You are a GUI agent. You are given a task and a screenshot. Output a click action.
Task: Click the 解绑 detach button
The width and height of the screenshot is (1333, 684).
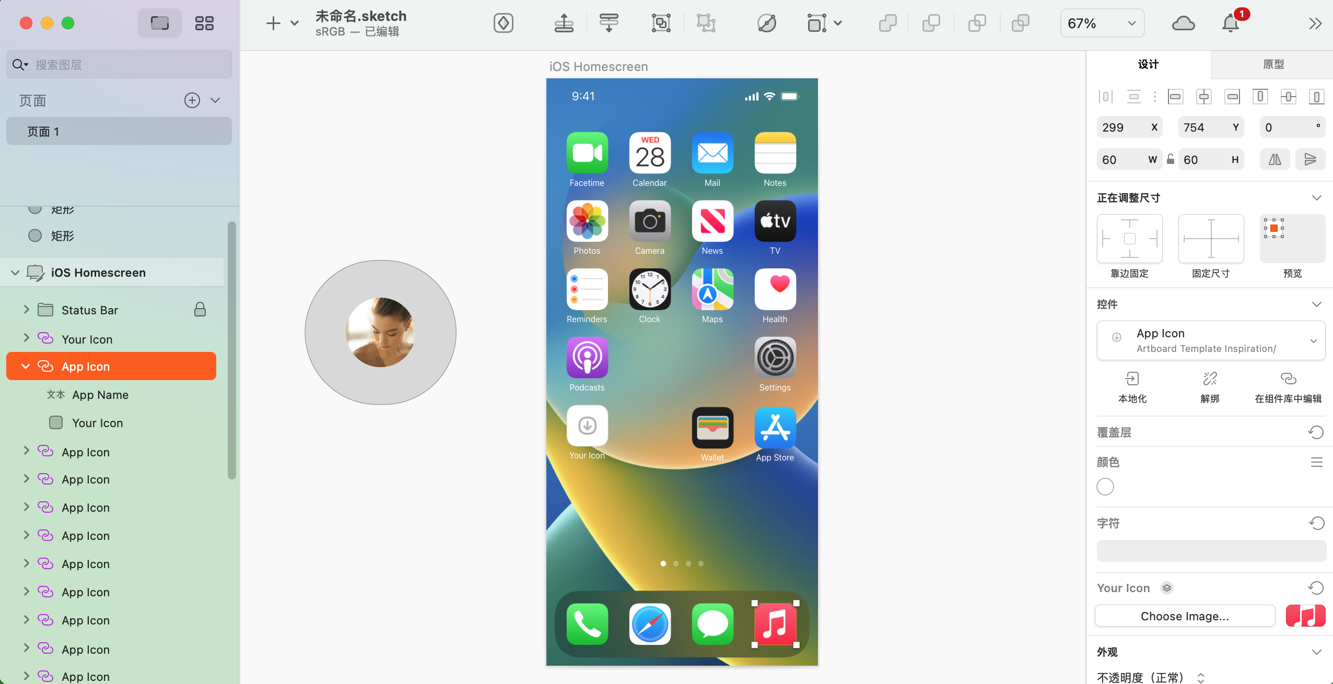coord(1210,387)
